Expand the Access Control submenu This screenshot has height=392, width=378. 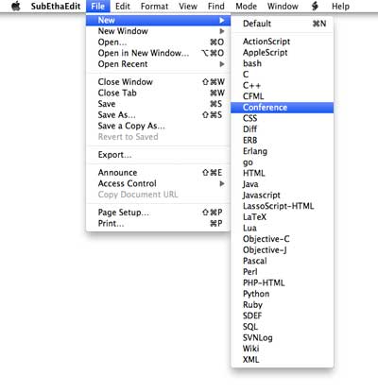pyautogui.click(x=158, y=183)
